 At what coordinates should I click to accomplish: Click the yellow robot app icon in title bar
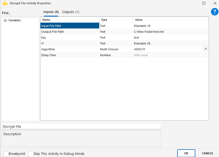click(x=5, y=3)
